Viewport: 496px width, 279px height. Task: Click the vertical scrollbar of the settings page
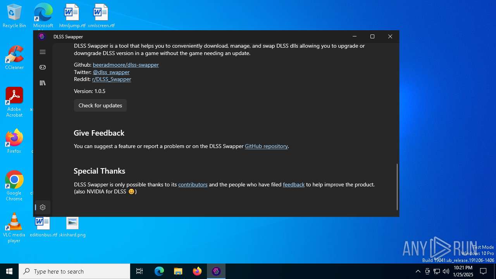point(397,187)
